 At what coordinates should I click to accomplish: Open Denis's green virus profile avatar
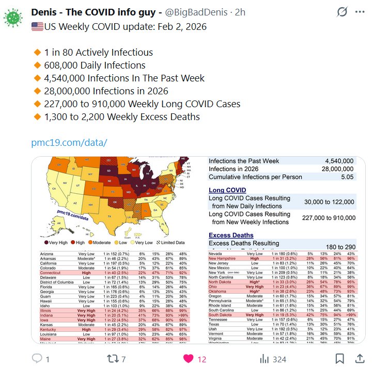tap(13, 17)
